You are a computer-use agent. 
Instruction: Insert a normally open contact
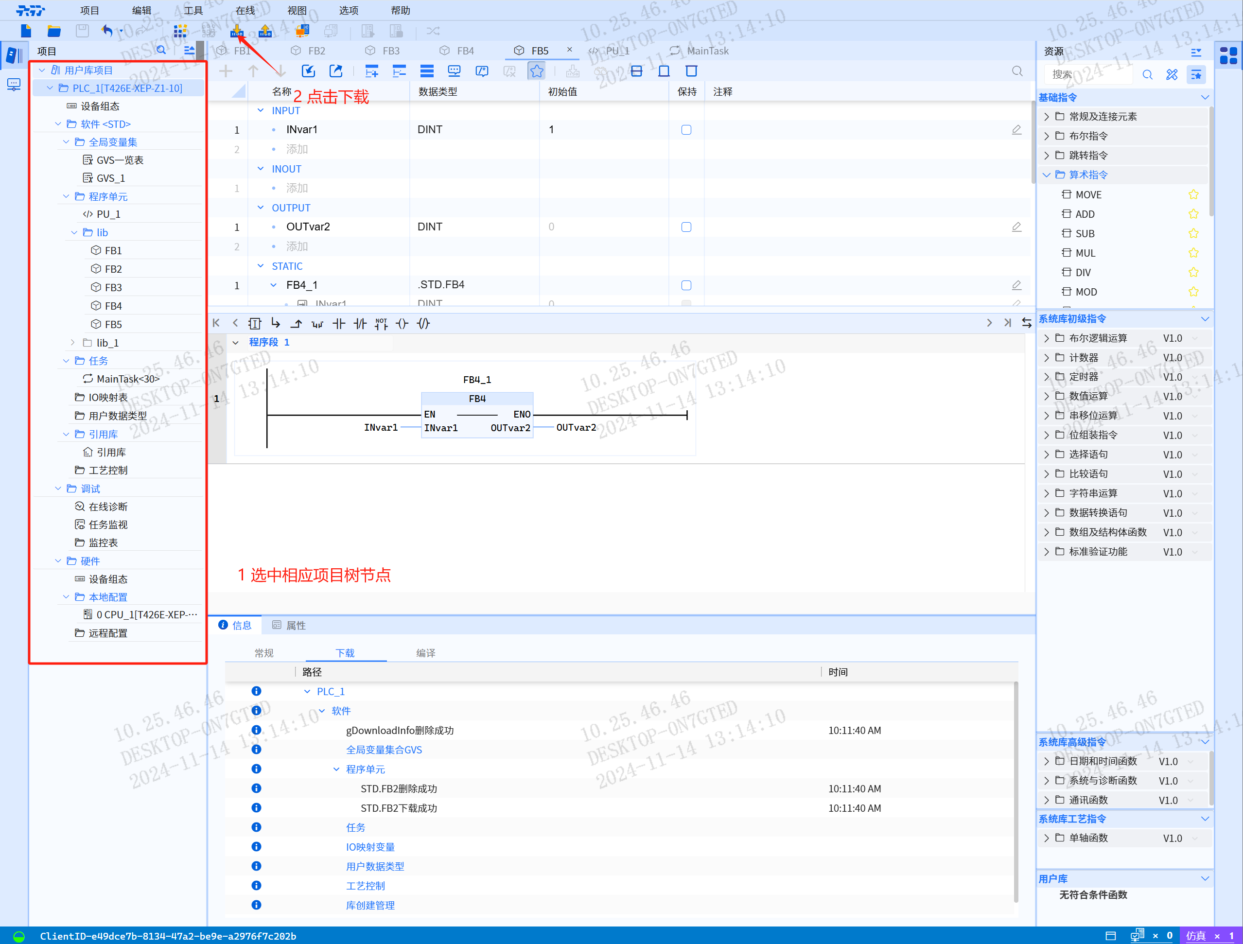[x=339, y=324]
